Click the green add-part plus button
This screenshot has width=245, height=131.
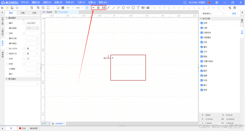(x=44, y=124)
